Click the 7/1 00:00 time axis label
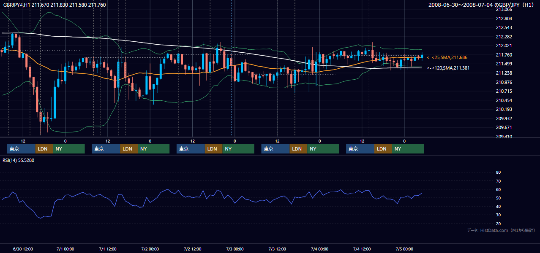 click(65, 249)
